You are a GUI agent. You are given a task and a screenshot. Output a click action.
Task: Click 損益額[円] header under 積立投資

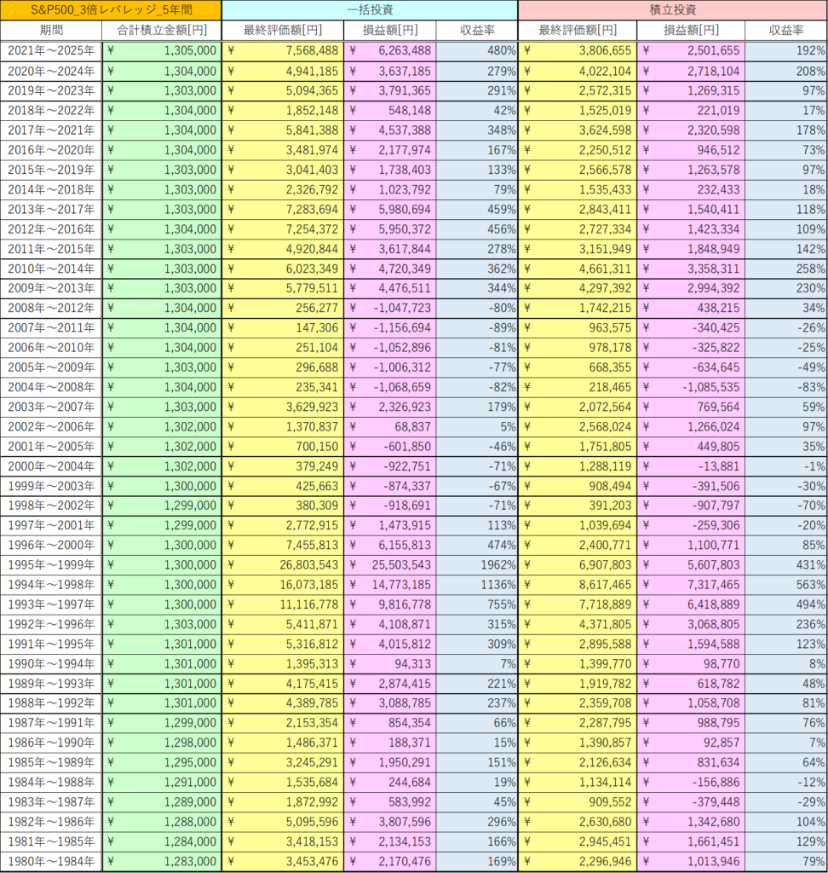691,30
